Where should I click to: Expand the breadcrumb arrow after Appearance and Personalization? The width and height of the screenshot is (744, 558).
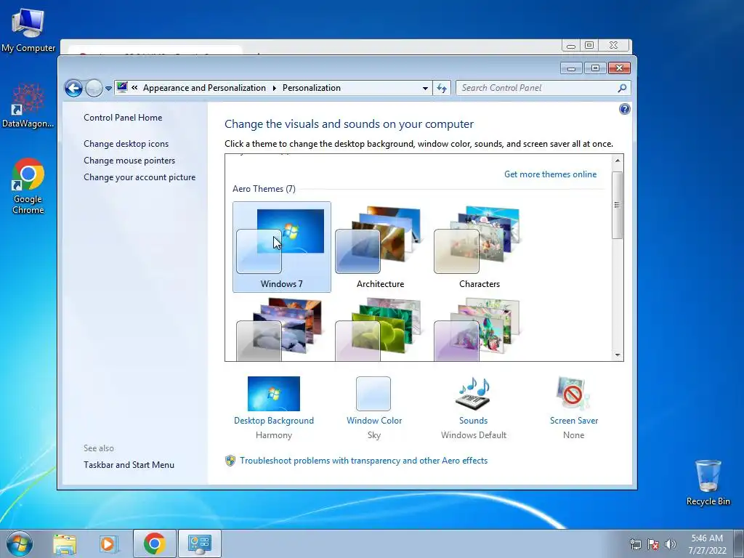click(x=274, y=88)
